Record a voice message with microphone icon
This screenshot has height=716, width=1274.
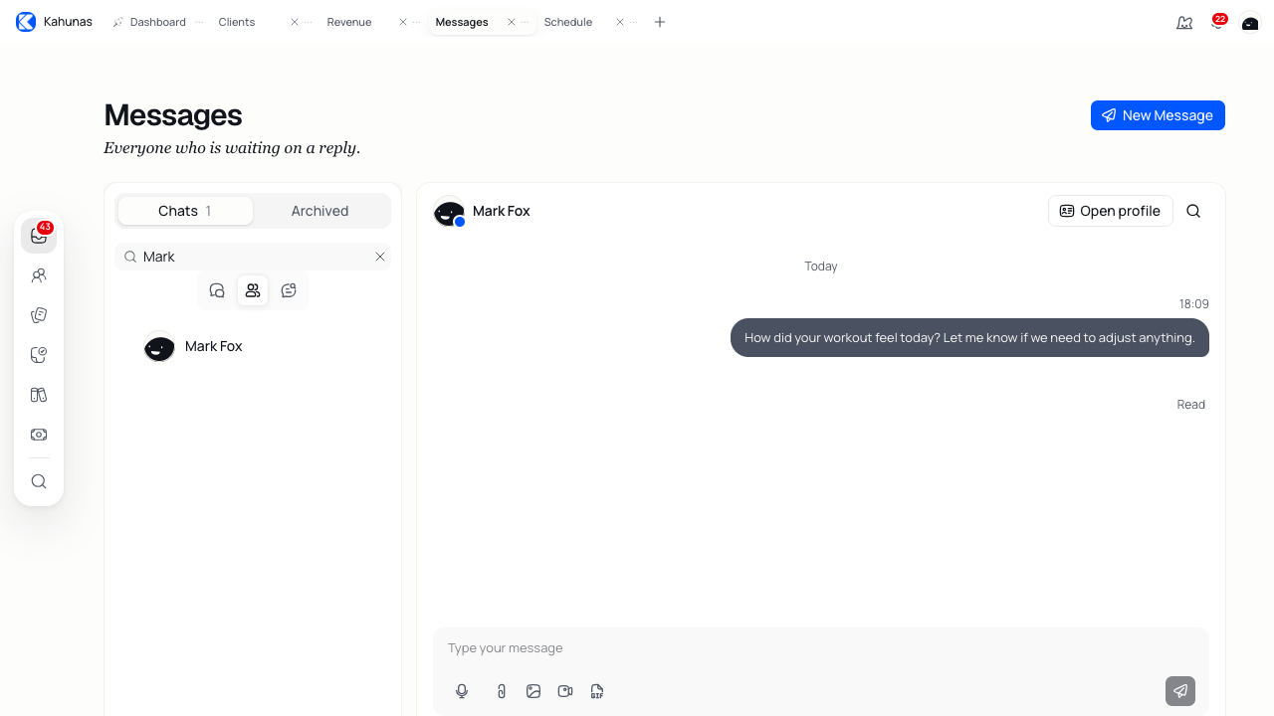[x=462, y=691]
